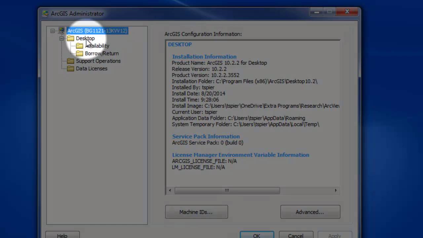Open the Availability tree item
Screen dimensions: 423x238
pyautogui.click(x=97, y=46)
